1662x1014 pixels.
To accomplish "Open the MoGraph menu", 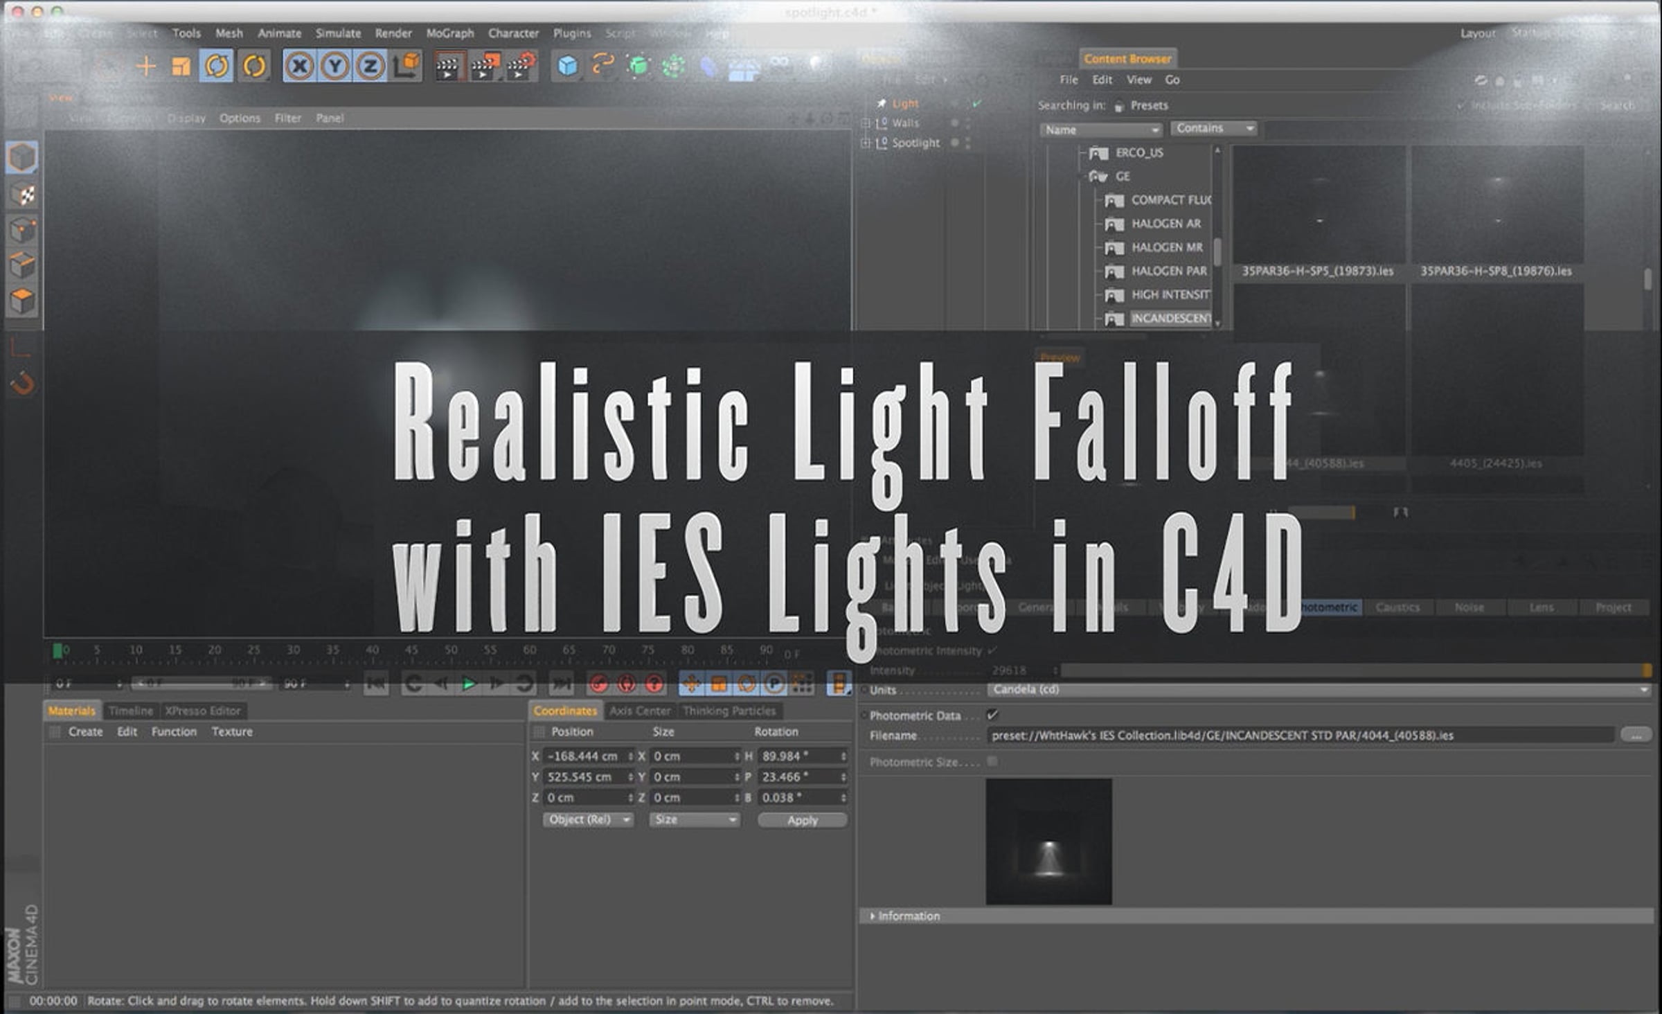I will [x=449, y=33].
